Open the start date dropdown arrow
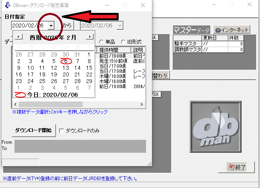 [51, 26]
